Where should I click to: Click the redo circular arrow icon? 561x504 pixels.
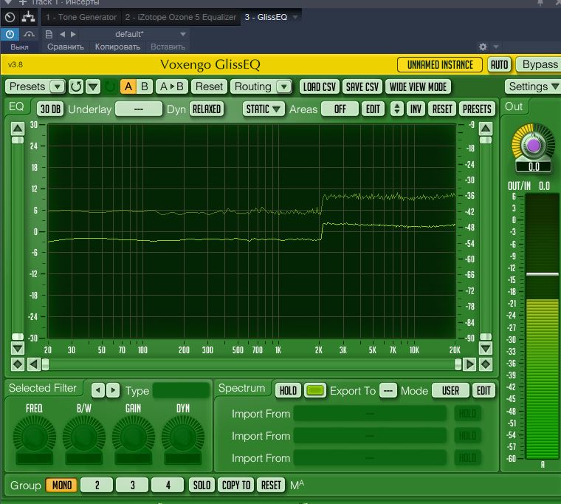[110, 86]
